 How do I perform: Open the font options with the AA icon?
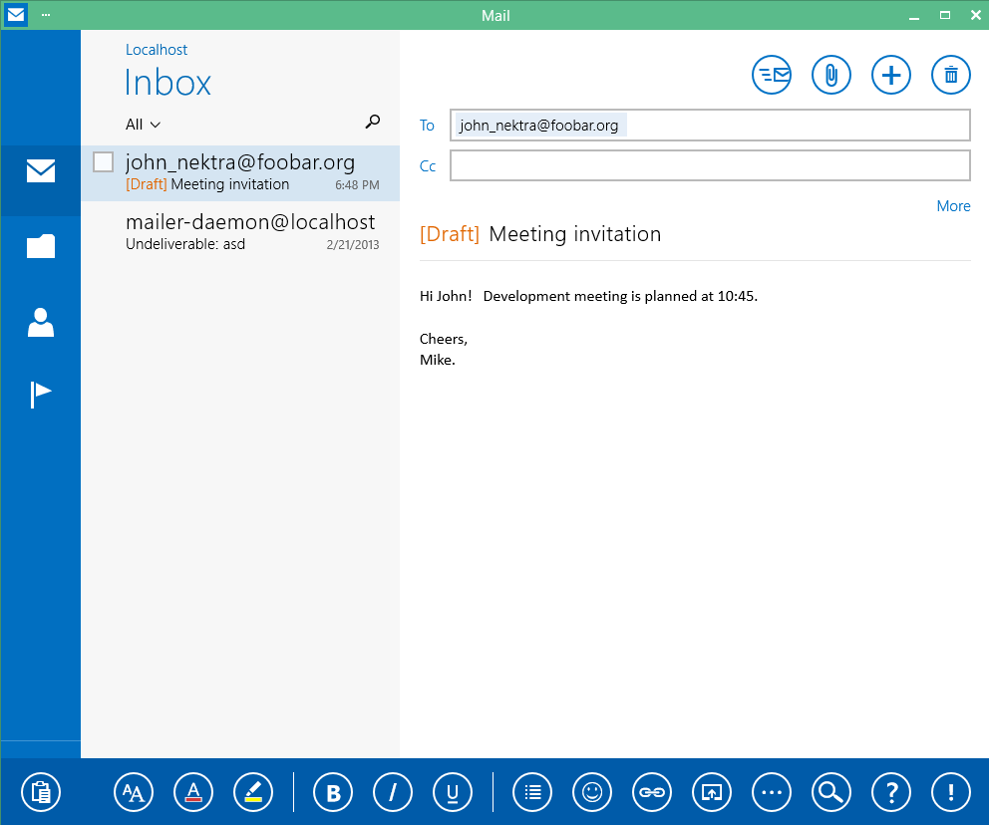134,792
